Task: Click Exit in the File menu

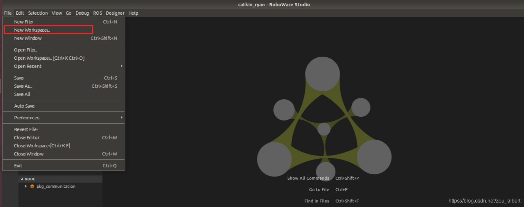Action: 64,166
